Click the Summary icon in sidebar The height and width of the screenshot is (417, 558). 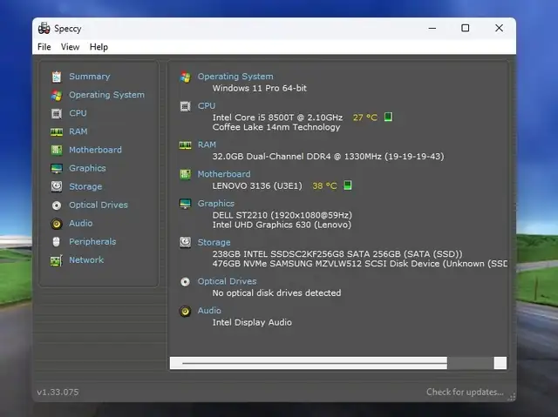point(57,77)
